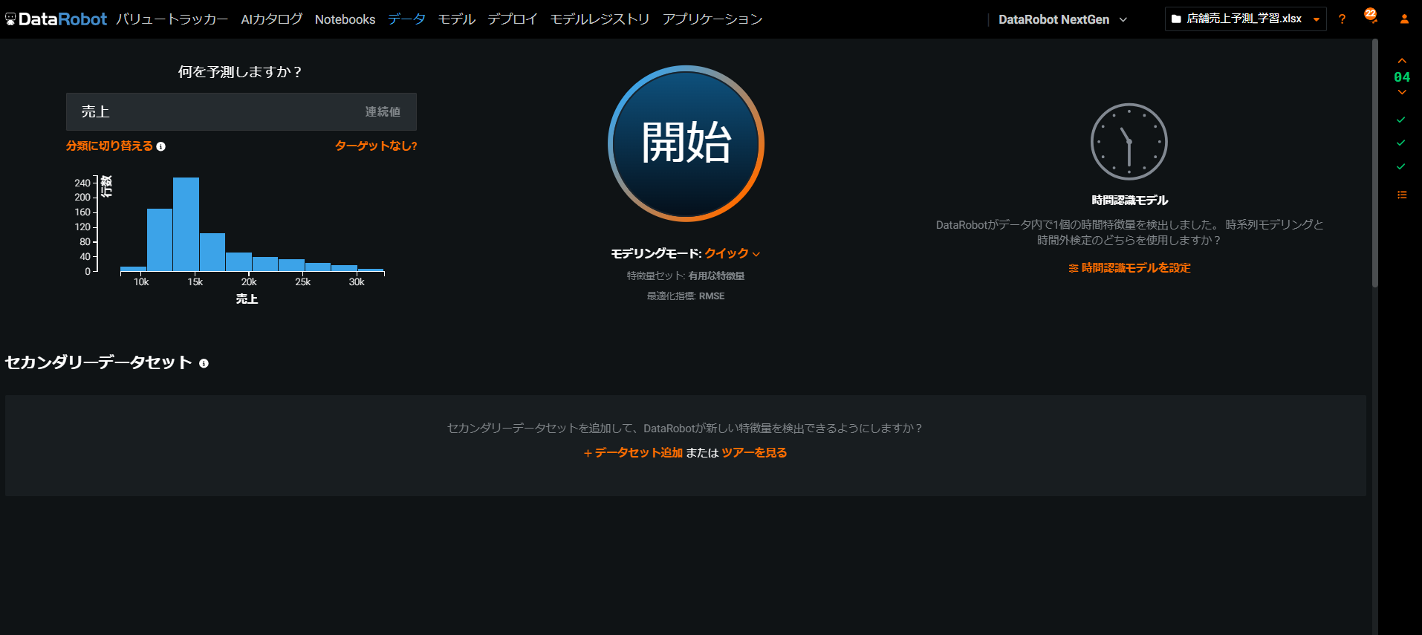1422x635 pixels.
Task: Decrease worker count with down arrow
Action: (x=1402, y=93)
